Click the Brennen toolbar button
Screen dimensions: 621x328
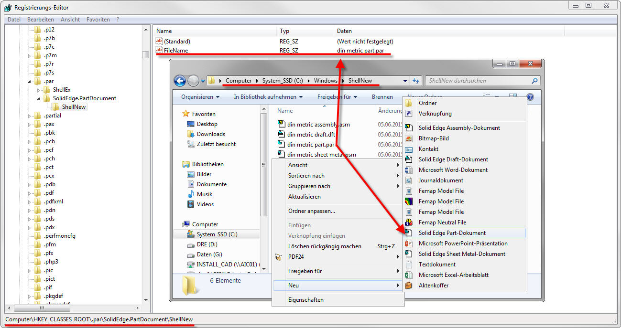(382, 97)
